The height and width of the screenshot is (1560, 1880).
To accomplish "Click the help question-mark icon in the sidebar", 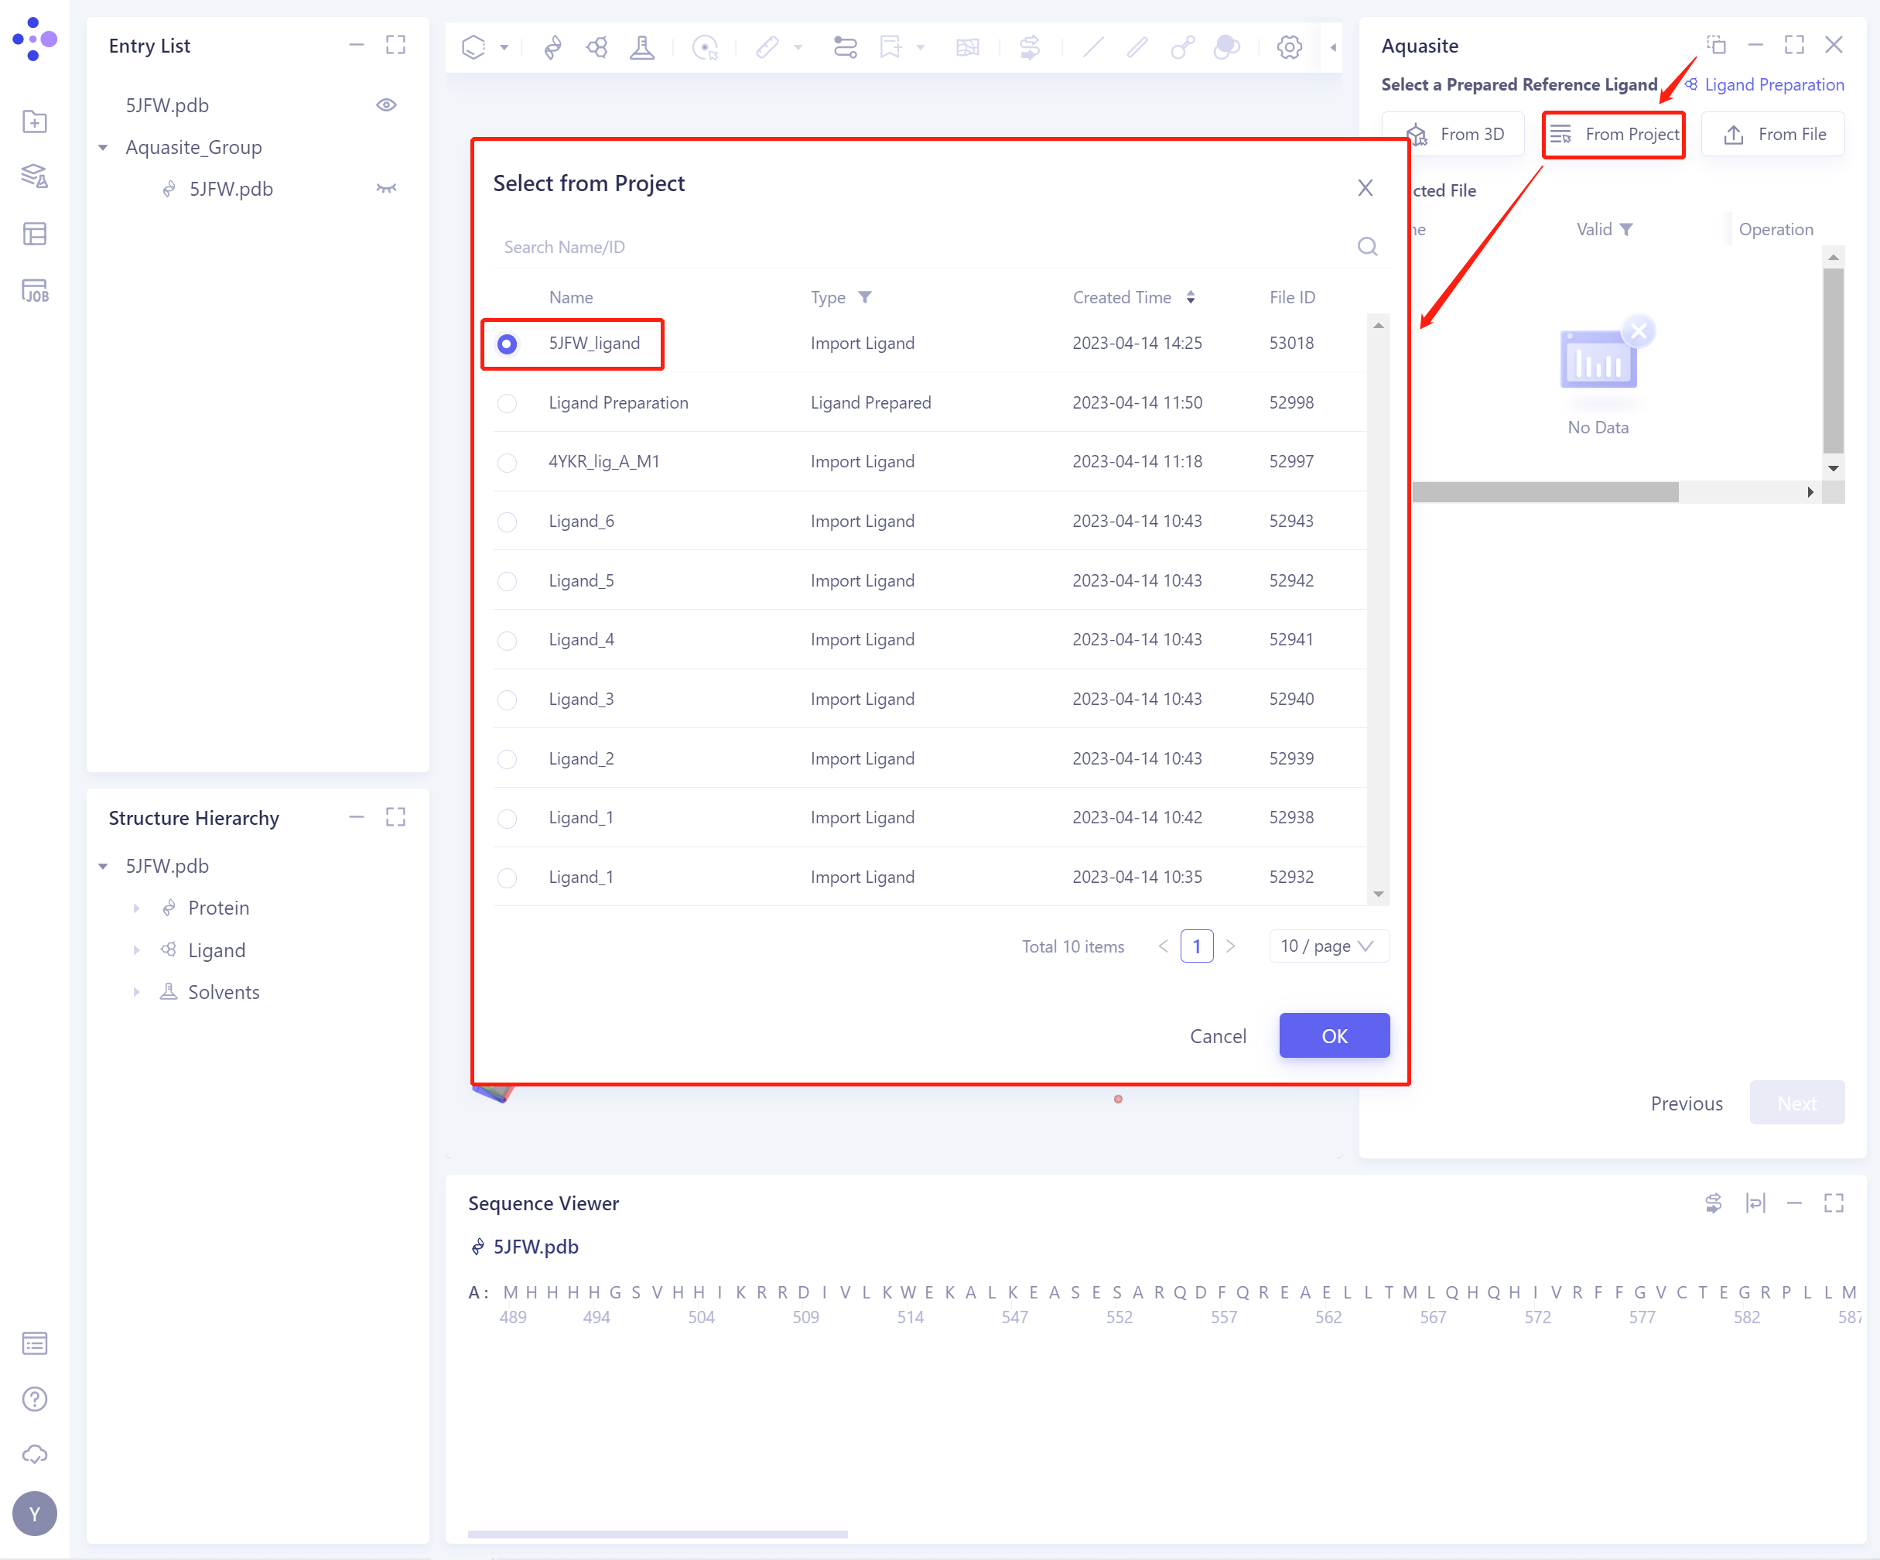I will [x=34, y=1399].
